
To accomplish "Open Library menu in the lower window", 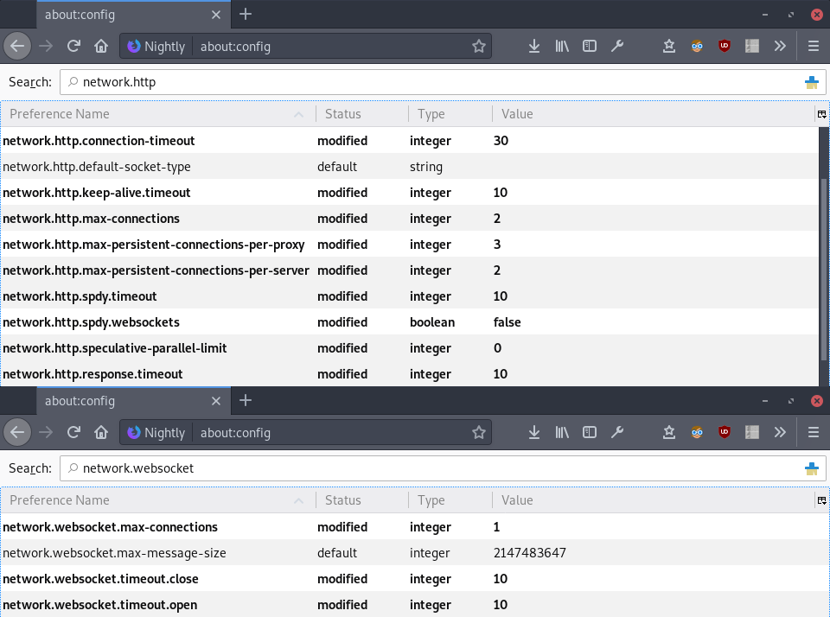I will point(562,432).
